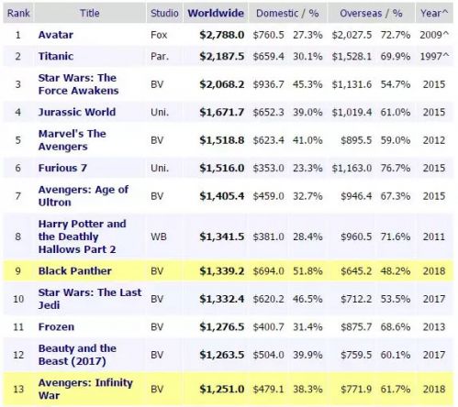
Task: Open the Avatar movie link
Action: tap(56, 35)
